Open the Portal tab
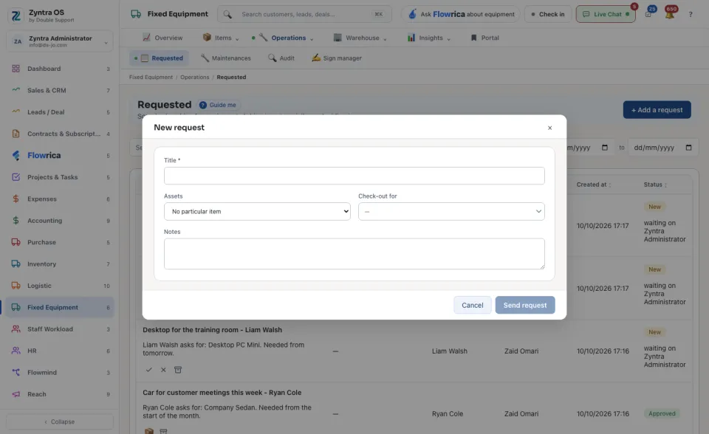Viewport: 709px width, 434px height. click(x=484, y=38)
